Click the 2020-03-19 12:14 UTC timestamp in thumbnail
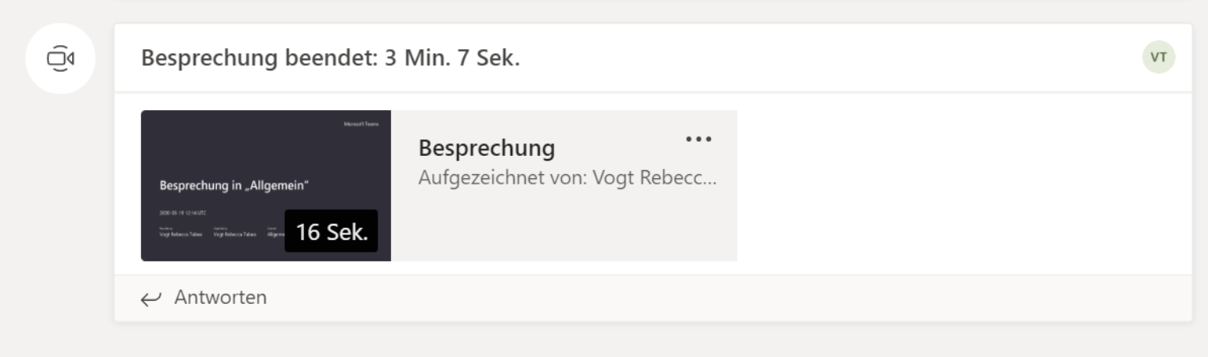This screenshot has height=357, width=1208. click(183, 214)
